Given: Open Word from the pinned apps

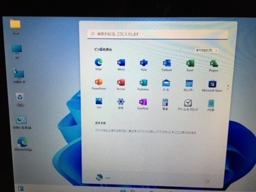Looking at the screenshot, I should point(121,64).
